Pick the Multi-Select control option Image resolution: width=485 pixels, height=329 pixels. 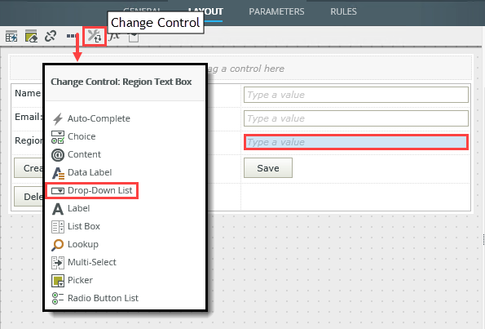click(84, 262)
